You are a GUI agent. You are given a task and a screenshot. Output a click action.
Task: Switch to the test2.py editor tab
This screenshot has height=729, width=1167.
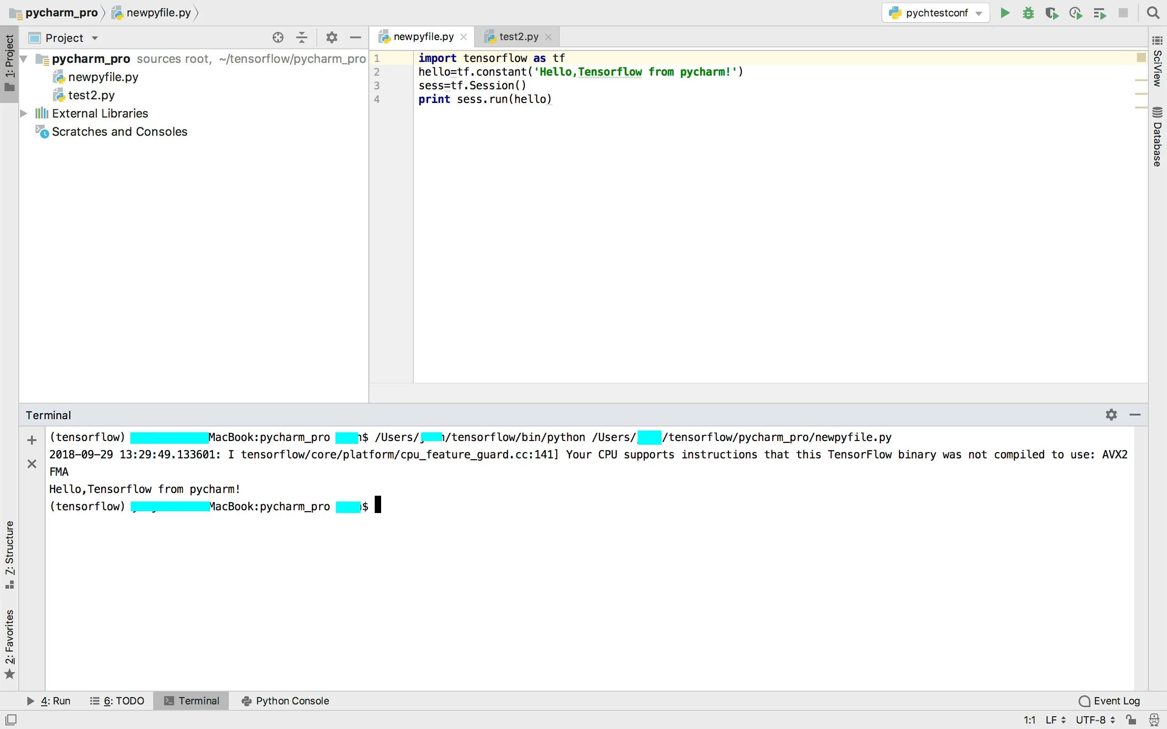[518, 36]
